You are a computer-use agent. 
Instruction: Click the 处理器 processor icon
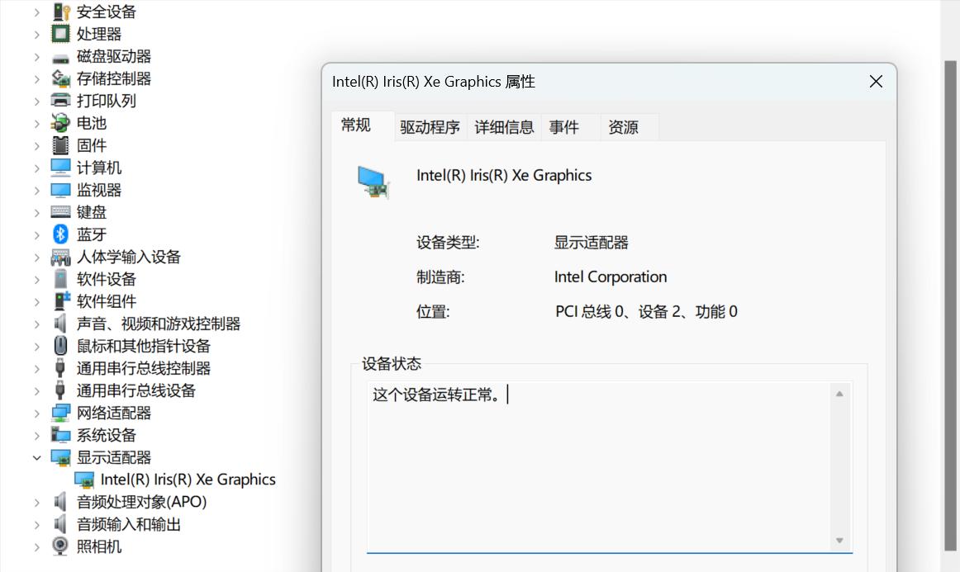coord(60,34)
